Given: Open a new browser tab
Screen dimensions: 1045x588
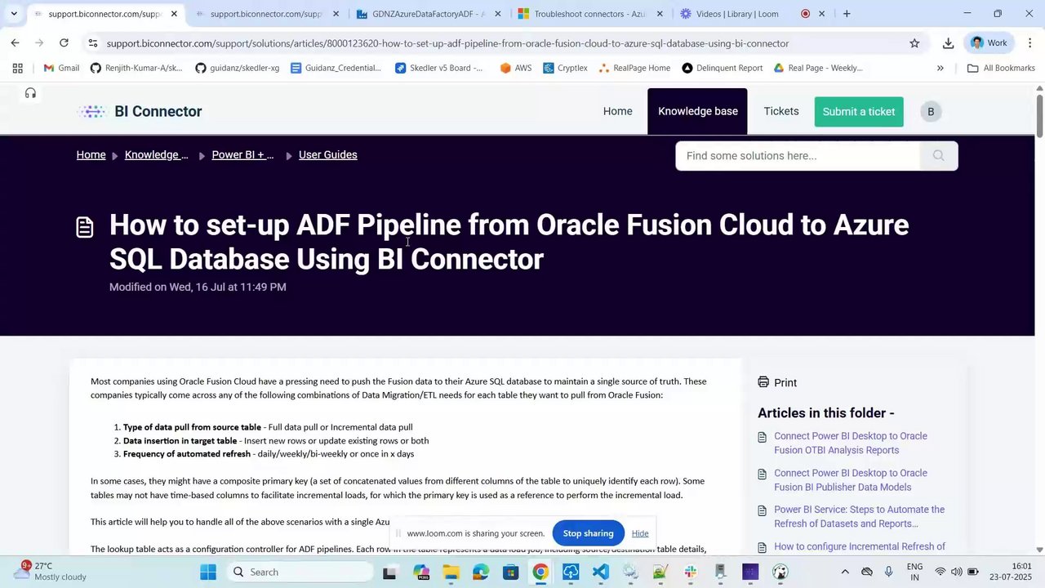Looking at the screenshot, I should [x=847, y=14].
